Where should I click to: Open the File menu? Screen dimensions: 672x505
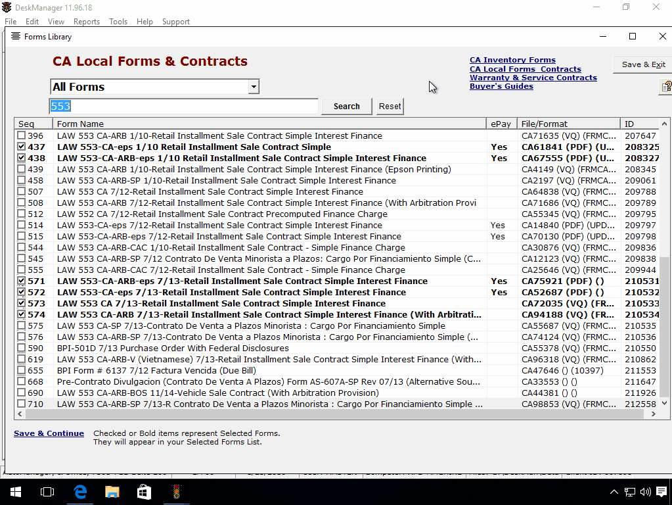coord(11,21)
